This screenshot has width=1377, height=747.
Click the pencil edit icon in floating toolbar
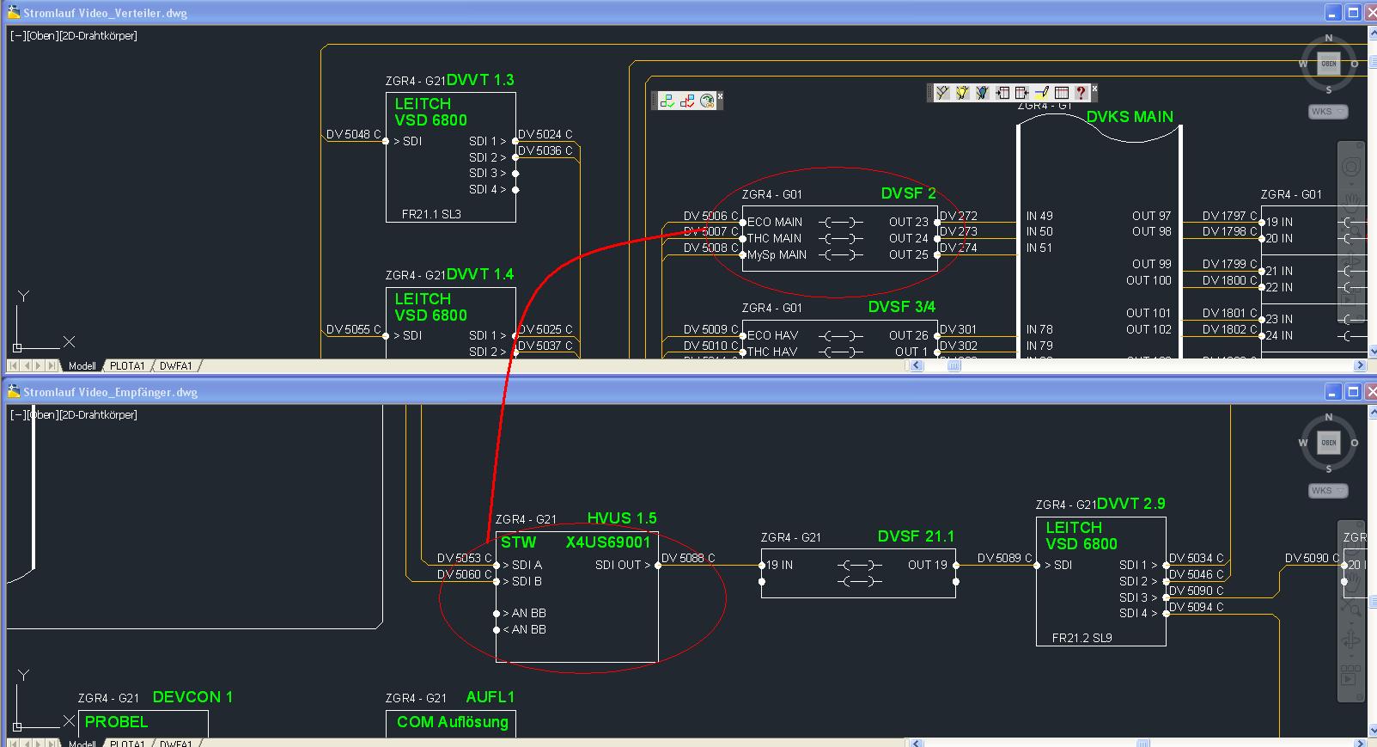pos(1041,93)
